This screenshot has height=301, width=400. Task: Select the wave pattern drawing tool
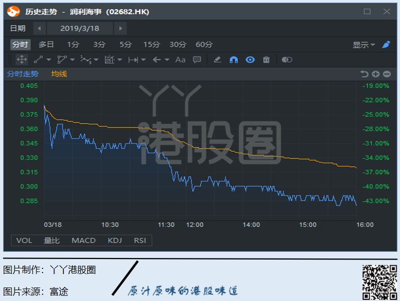coord(86,60)
